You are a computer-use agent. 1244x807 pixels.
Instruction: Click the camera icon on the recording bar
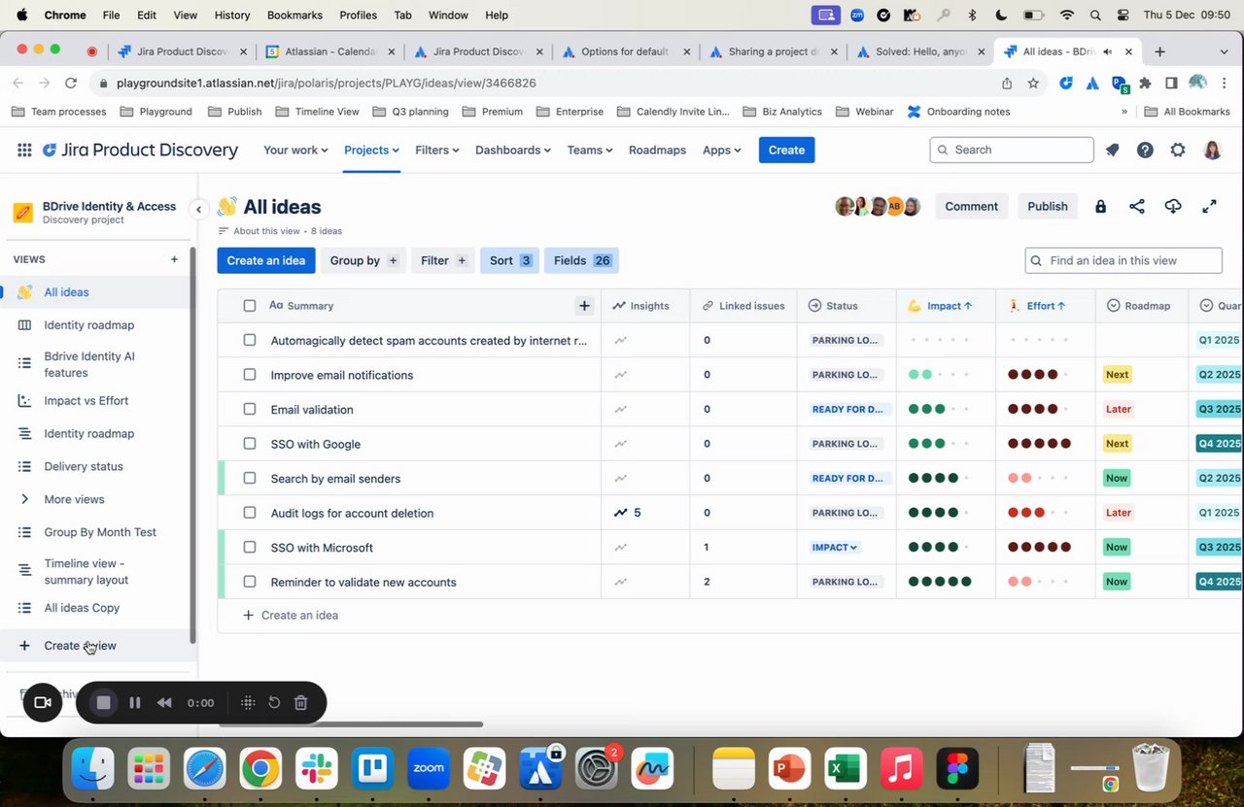pos(42,702)
